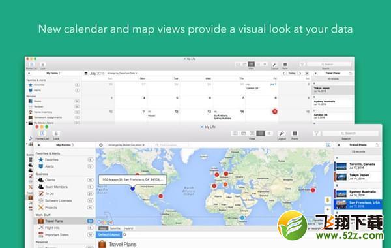Click the Street View pegman icon on map
The height and width of the screenshot is (248, 391).
point(328,200)
